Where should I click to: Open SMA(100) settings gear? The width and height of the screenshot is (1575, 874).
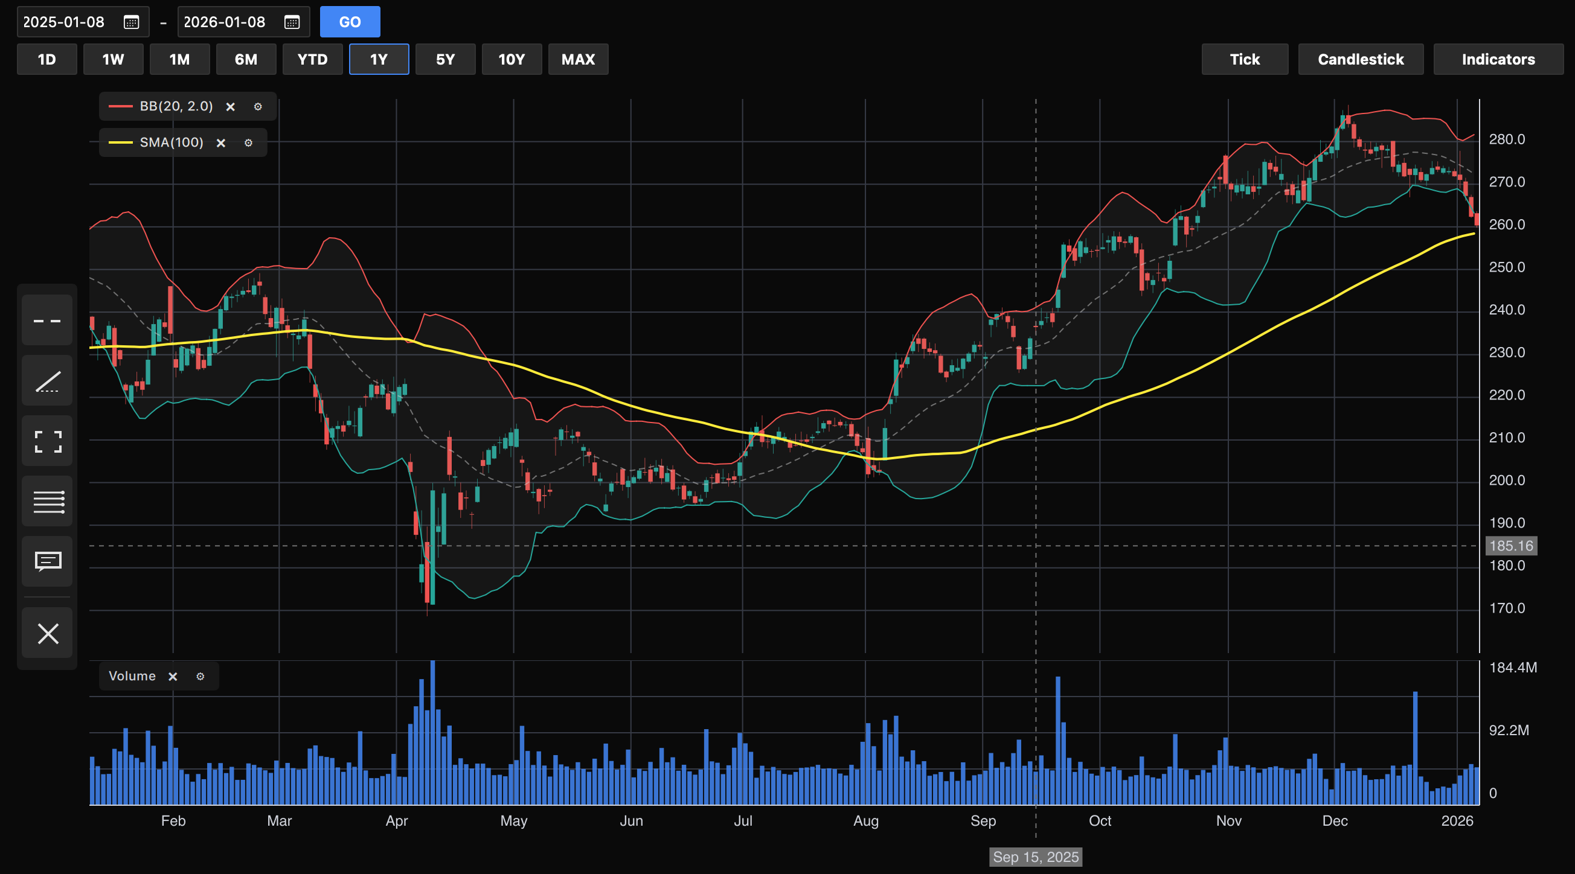tap(248, 143)
